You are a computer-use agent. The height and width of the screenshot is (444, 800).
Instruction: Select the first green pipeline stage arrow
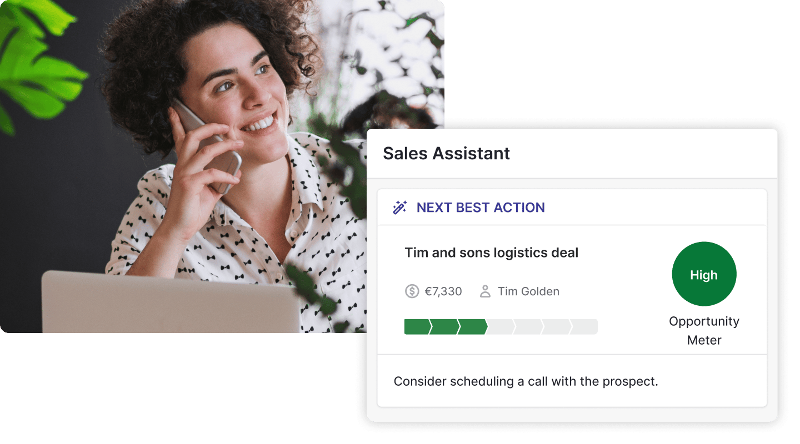[x=418, y=327]
